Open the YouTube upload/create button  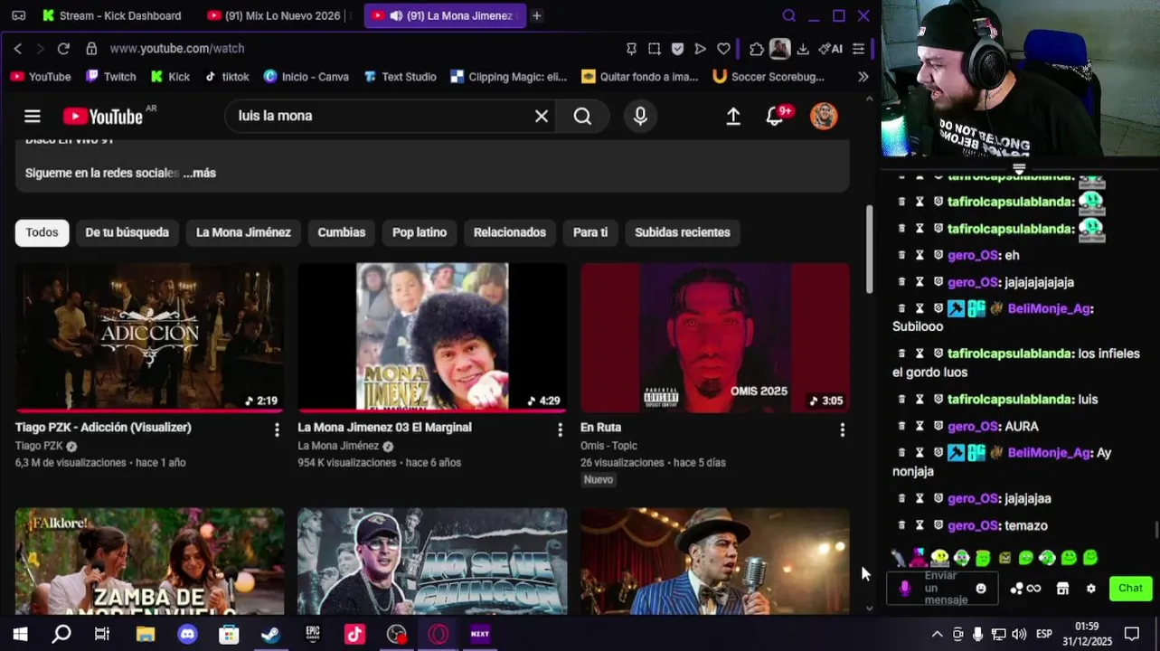click(x=733, y=116)
